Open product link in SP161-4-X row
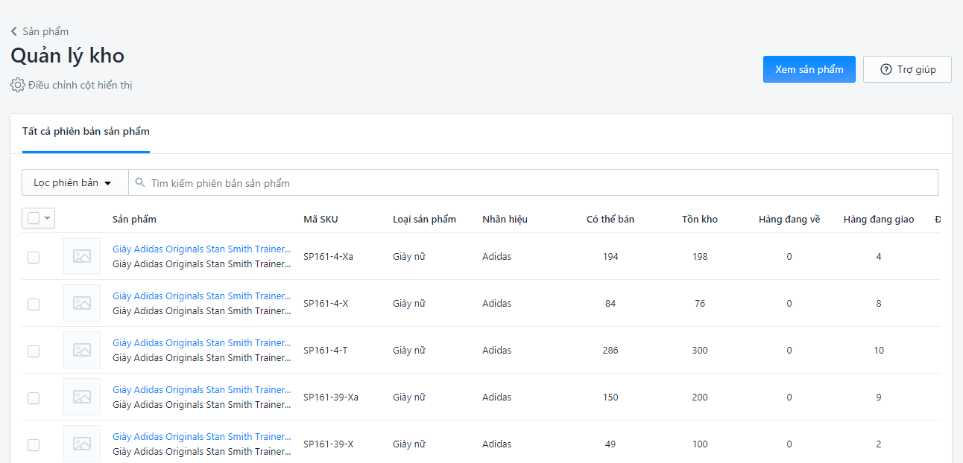 click(x=201, y=296)
